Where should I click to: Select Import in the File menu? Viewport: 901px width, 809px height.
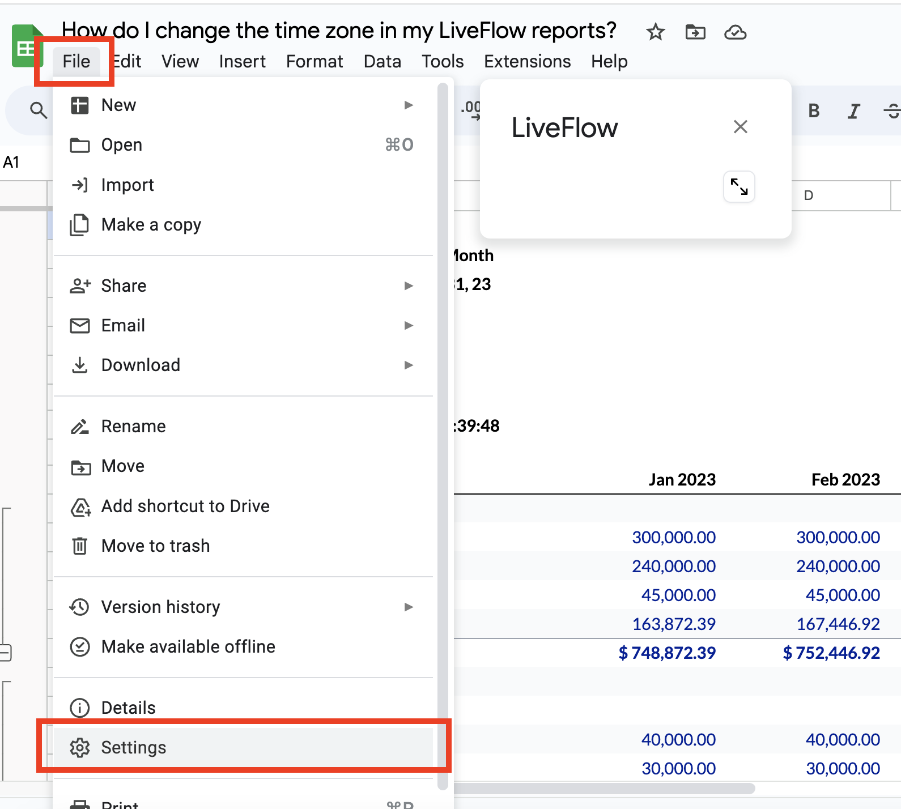coord(243,185)
